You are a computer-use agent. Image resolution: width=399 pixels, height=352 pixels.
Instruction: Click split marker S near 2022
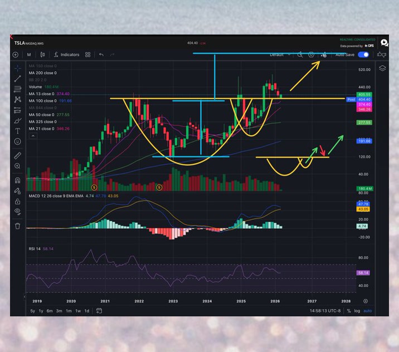159,188
